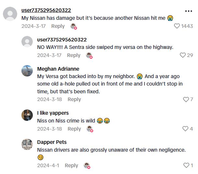Open I like yappers profile name
The height and width of the screenshot is (174, 198).
[53, 113]
